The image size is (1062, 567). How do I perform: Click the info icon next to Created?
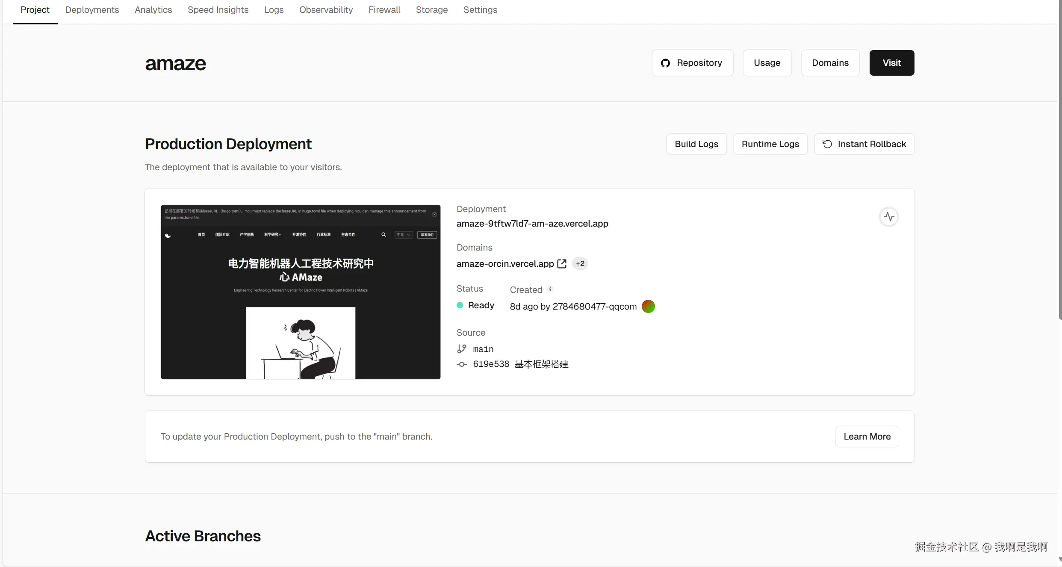pos(550,289)
